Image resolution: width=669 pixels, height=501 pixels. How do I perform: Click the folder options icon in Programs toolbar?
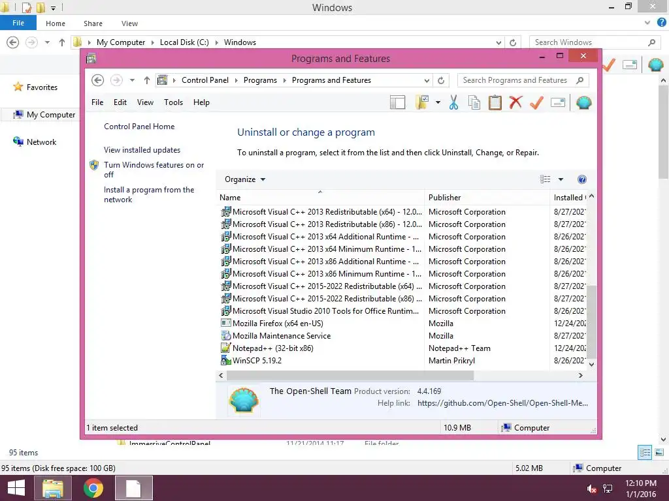(x=422, y=102)
